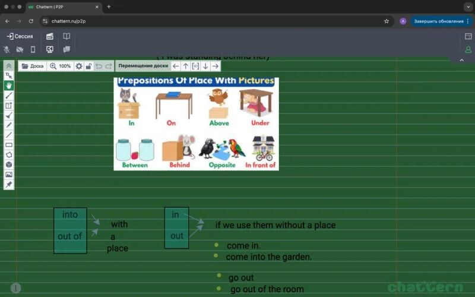Image resolution: width=475 pixels, height=297 pixels.
Task: Select the brush drawing tool
Action: point(9,95)
